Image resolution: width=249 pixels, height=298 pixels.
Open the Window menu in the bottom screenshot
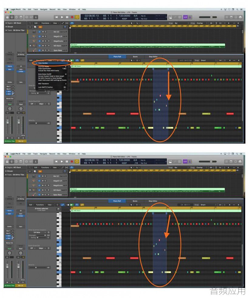point(72,154)
